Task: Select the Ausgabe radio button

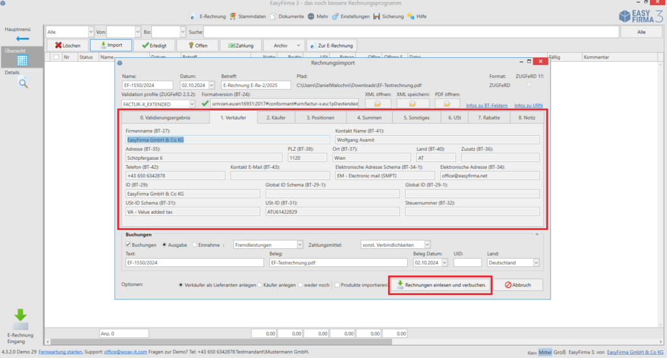Action: coord(164,245)
